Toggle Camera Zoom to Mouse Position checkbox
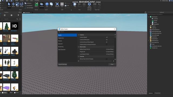 (x=107, y=44)
